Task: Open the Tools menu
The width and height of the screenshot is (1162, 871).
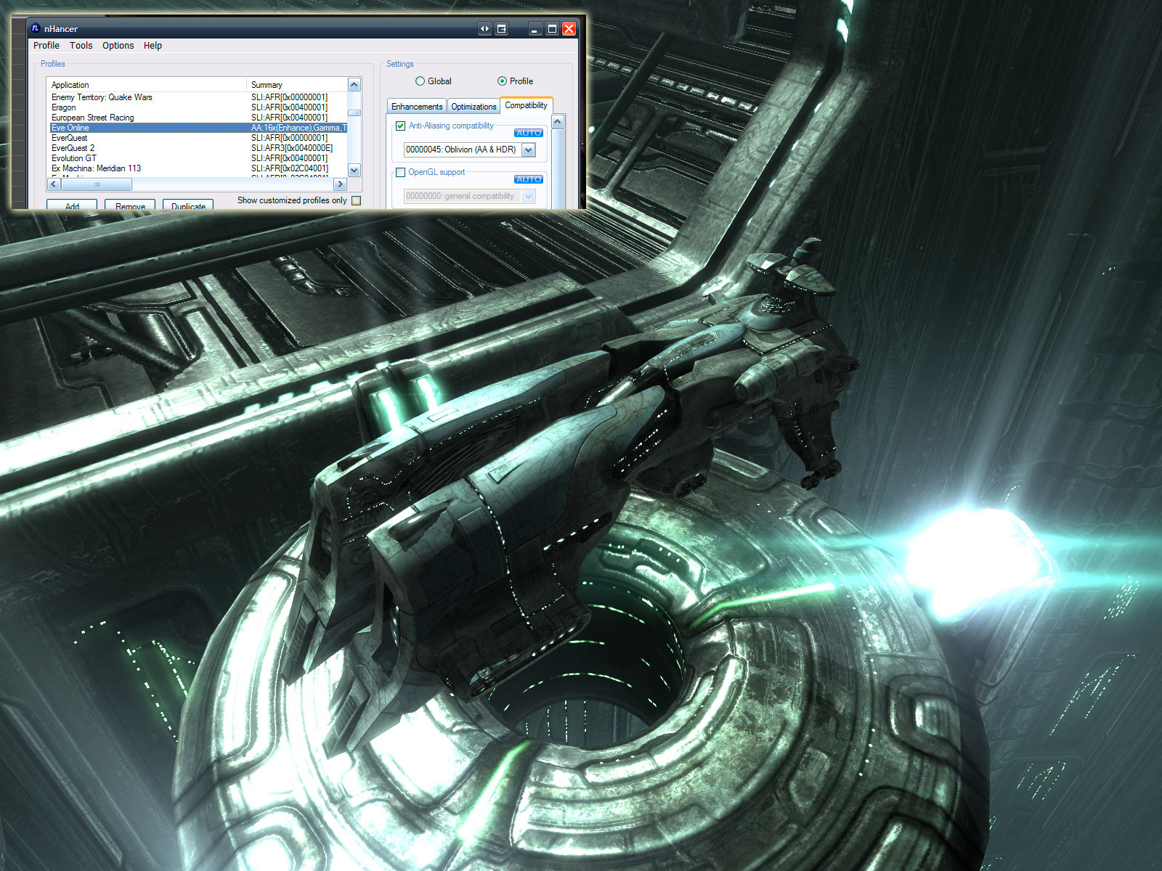Action: click(x=81, y=45)
